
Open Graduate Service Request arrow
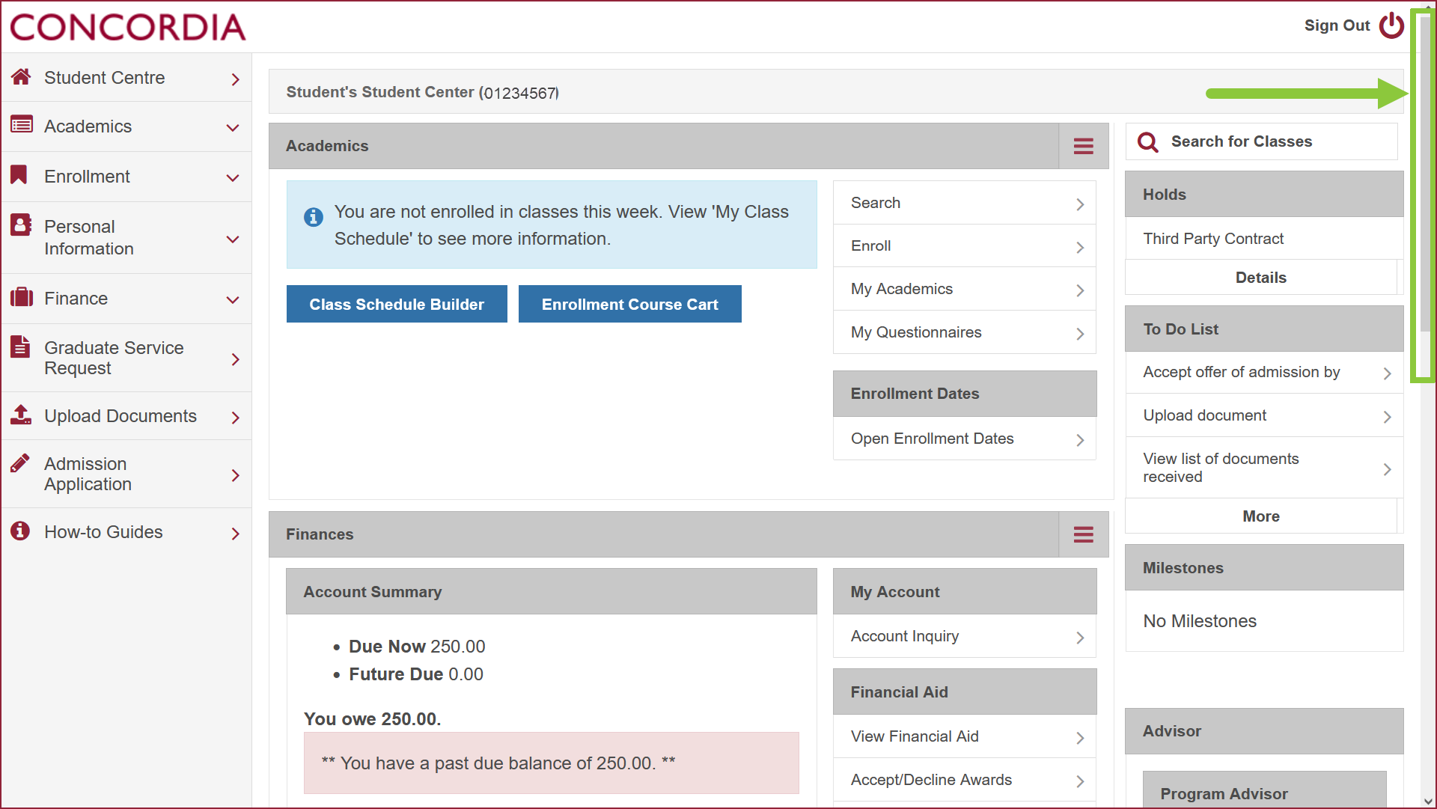coord(235,359)
